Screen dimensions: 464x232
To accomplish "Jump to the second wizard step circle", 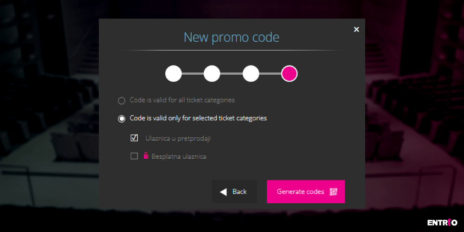I will click(212, 74).
